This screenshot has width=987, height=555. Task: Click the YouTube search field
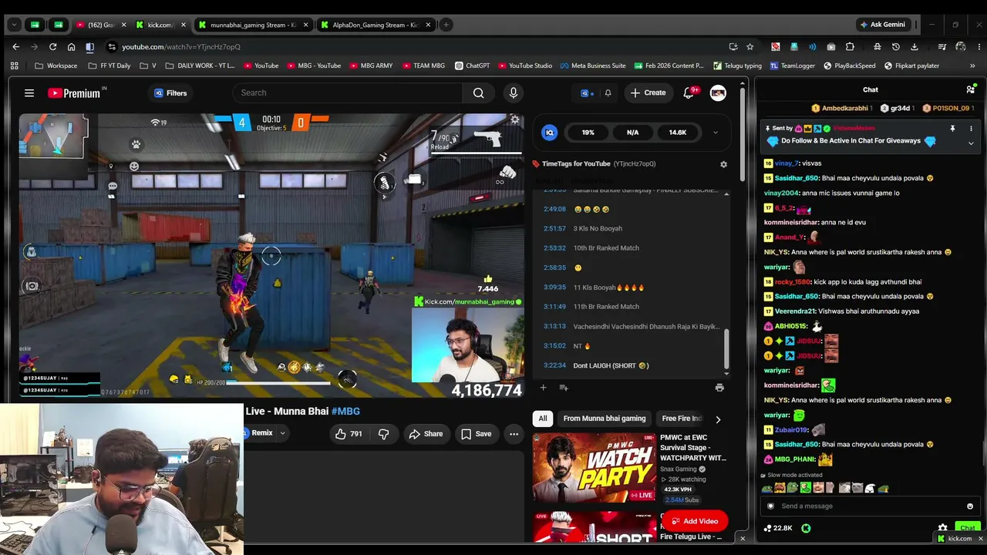(348, 93)
